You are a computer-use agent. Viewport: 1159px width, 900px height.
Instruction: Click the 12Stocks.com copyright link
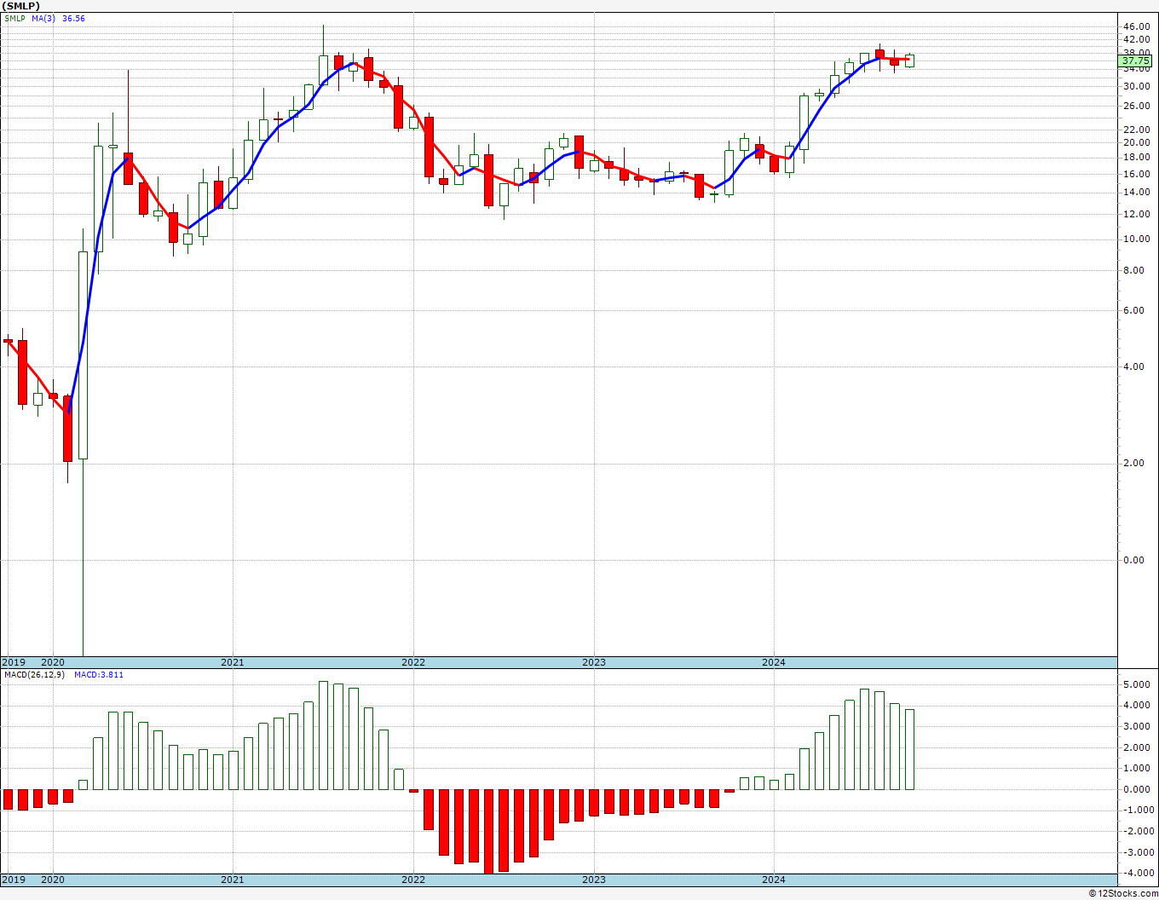(1122, 893)
